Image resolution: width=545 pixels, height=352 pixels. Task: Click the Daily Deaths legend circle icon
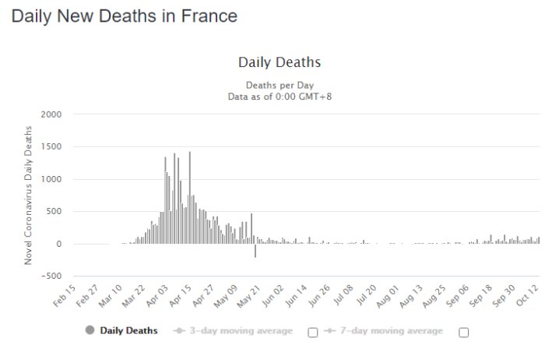[x=90, y=329]
